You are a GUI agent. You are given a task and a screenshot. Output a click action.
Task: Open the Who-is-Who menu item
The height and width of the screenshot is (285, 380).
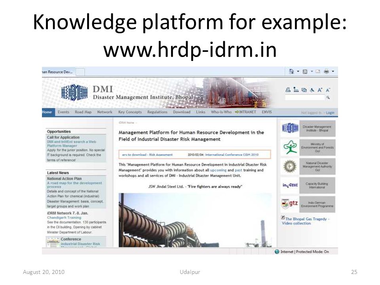pos(221,112)
